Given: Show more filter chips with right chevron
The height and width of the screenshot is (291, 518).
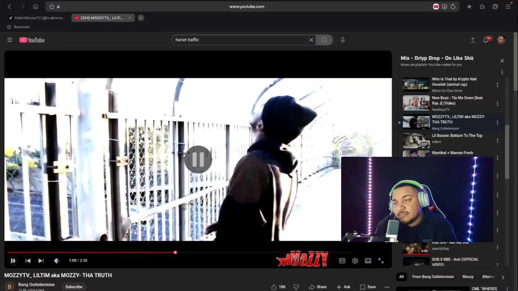Looking at the screenshot, I should 503,277.
